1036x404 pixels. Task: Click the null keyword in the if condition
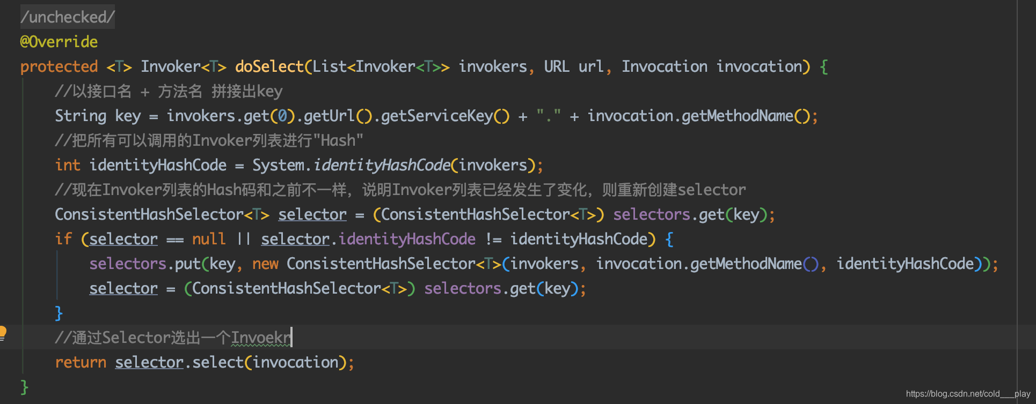209,239
